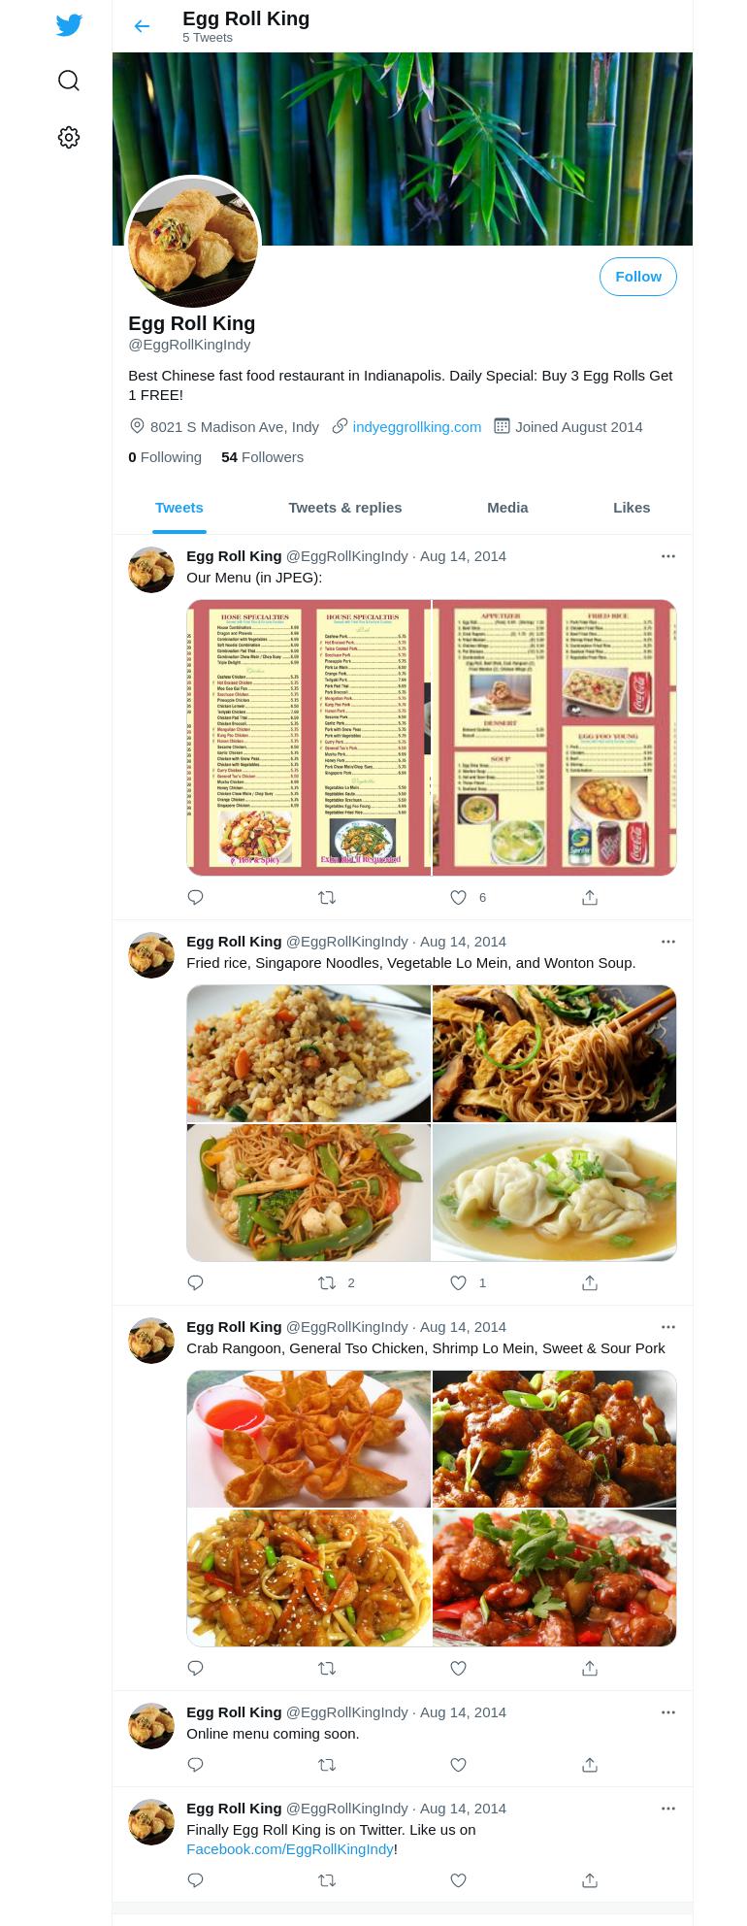
Task: Share the 'Our Menu (in JPEG)' tweet
Action: tap(590, 898)
